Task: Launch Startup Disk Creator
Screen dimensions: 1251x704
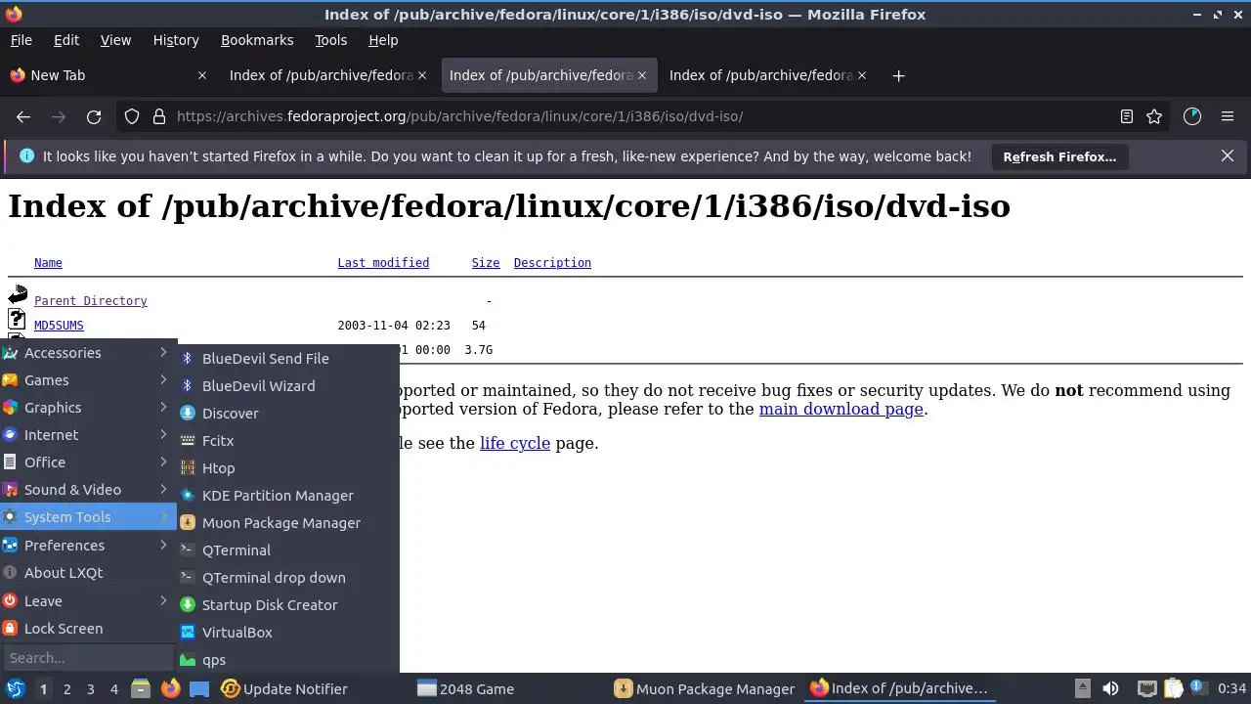Action: (288, 605)
